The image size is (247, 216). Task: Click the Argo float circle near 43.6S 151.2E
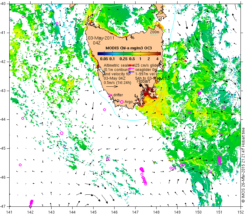click(224, 107)
